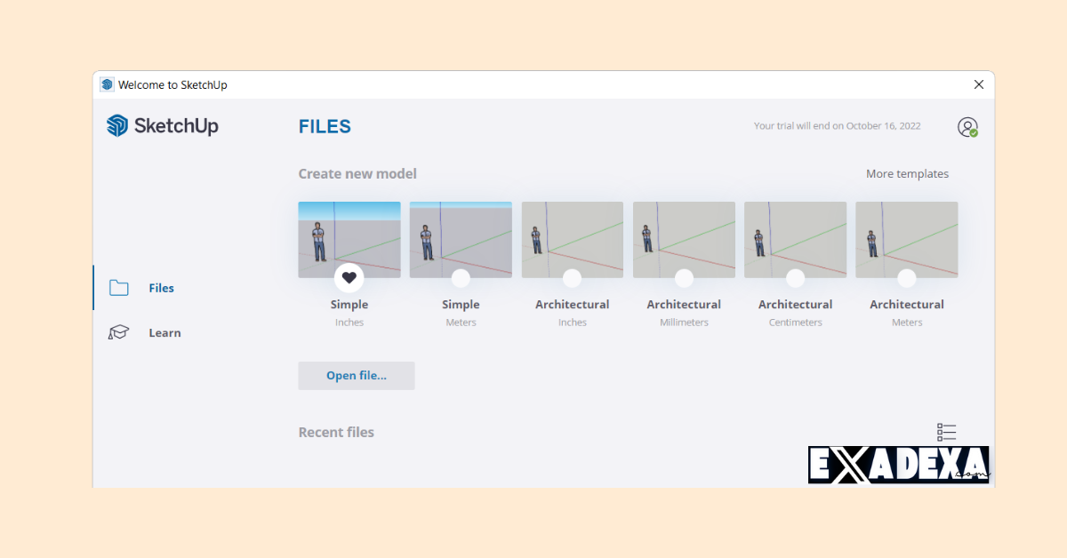Click the Learn graduation cap icon
Screen dimensions: 1067x558
click(118, 333)
